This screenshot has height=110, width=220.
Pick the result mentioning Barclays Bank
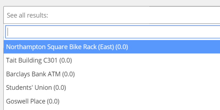point(40,74)
